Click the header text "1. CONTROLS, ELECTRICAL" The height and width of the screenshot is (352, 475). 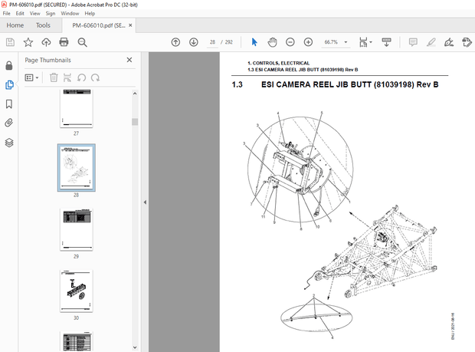278,63
